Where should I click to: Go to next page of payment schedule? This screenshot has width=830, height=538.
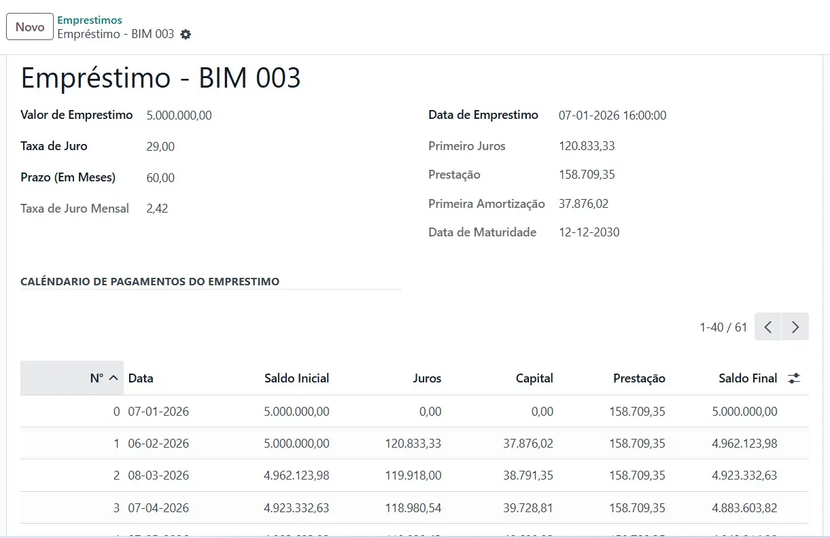(795, 327)
